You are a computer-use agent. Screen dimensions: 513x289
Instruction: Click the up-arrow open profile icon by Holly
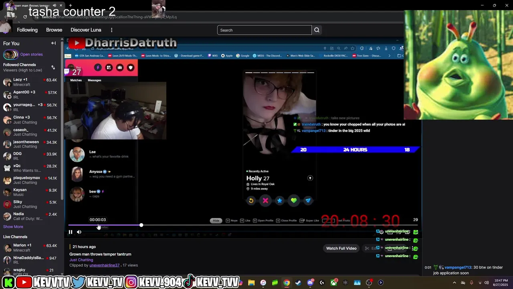point(310,178)
